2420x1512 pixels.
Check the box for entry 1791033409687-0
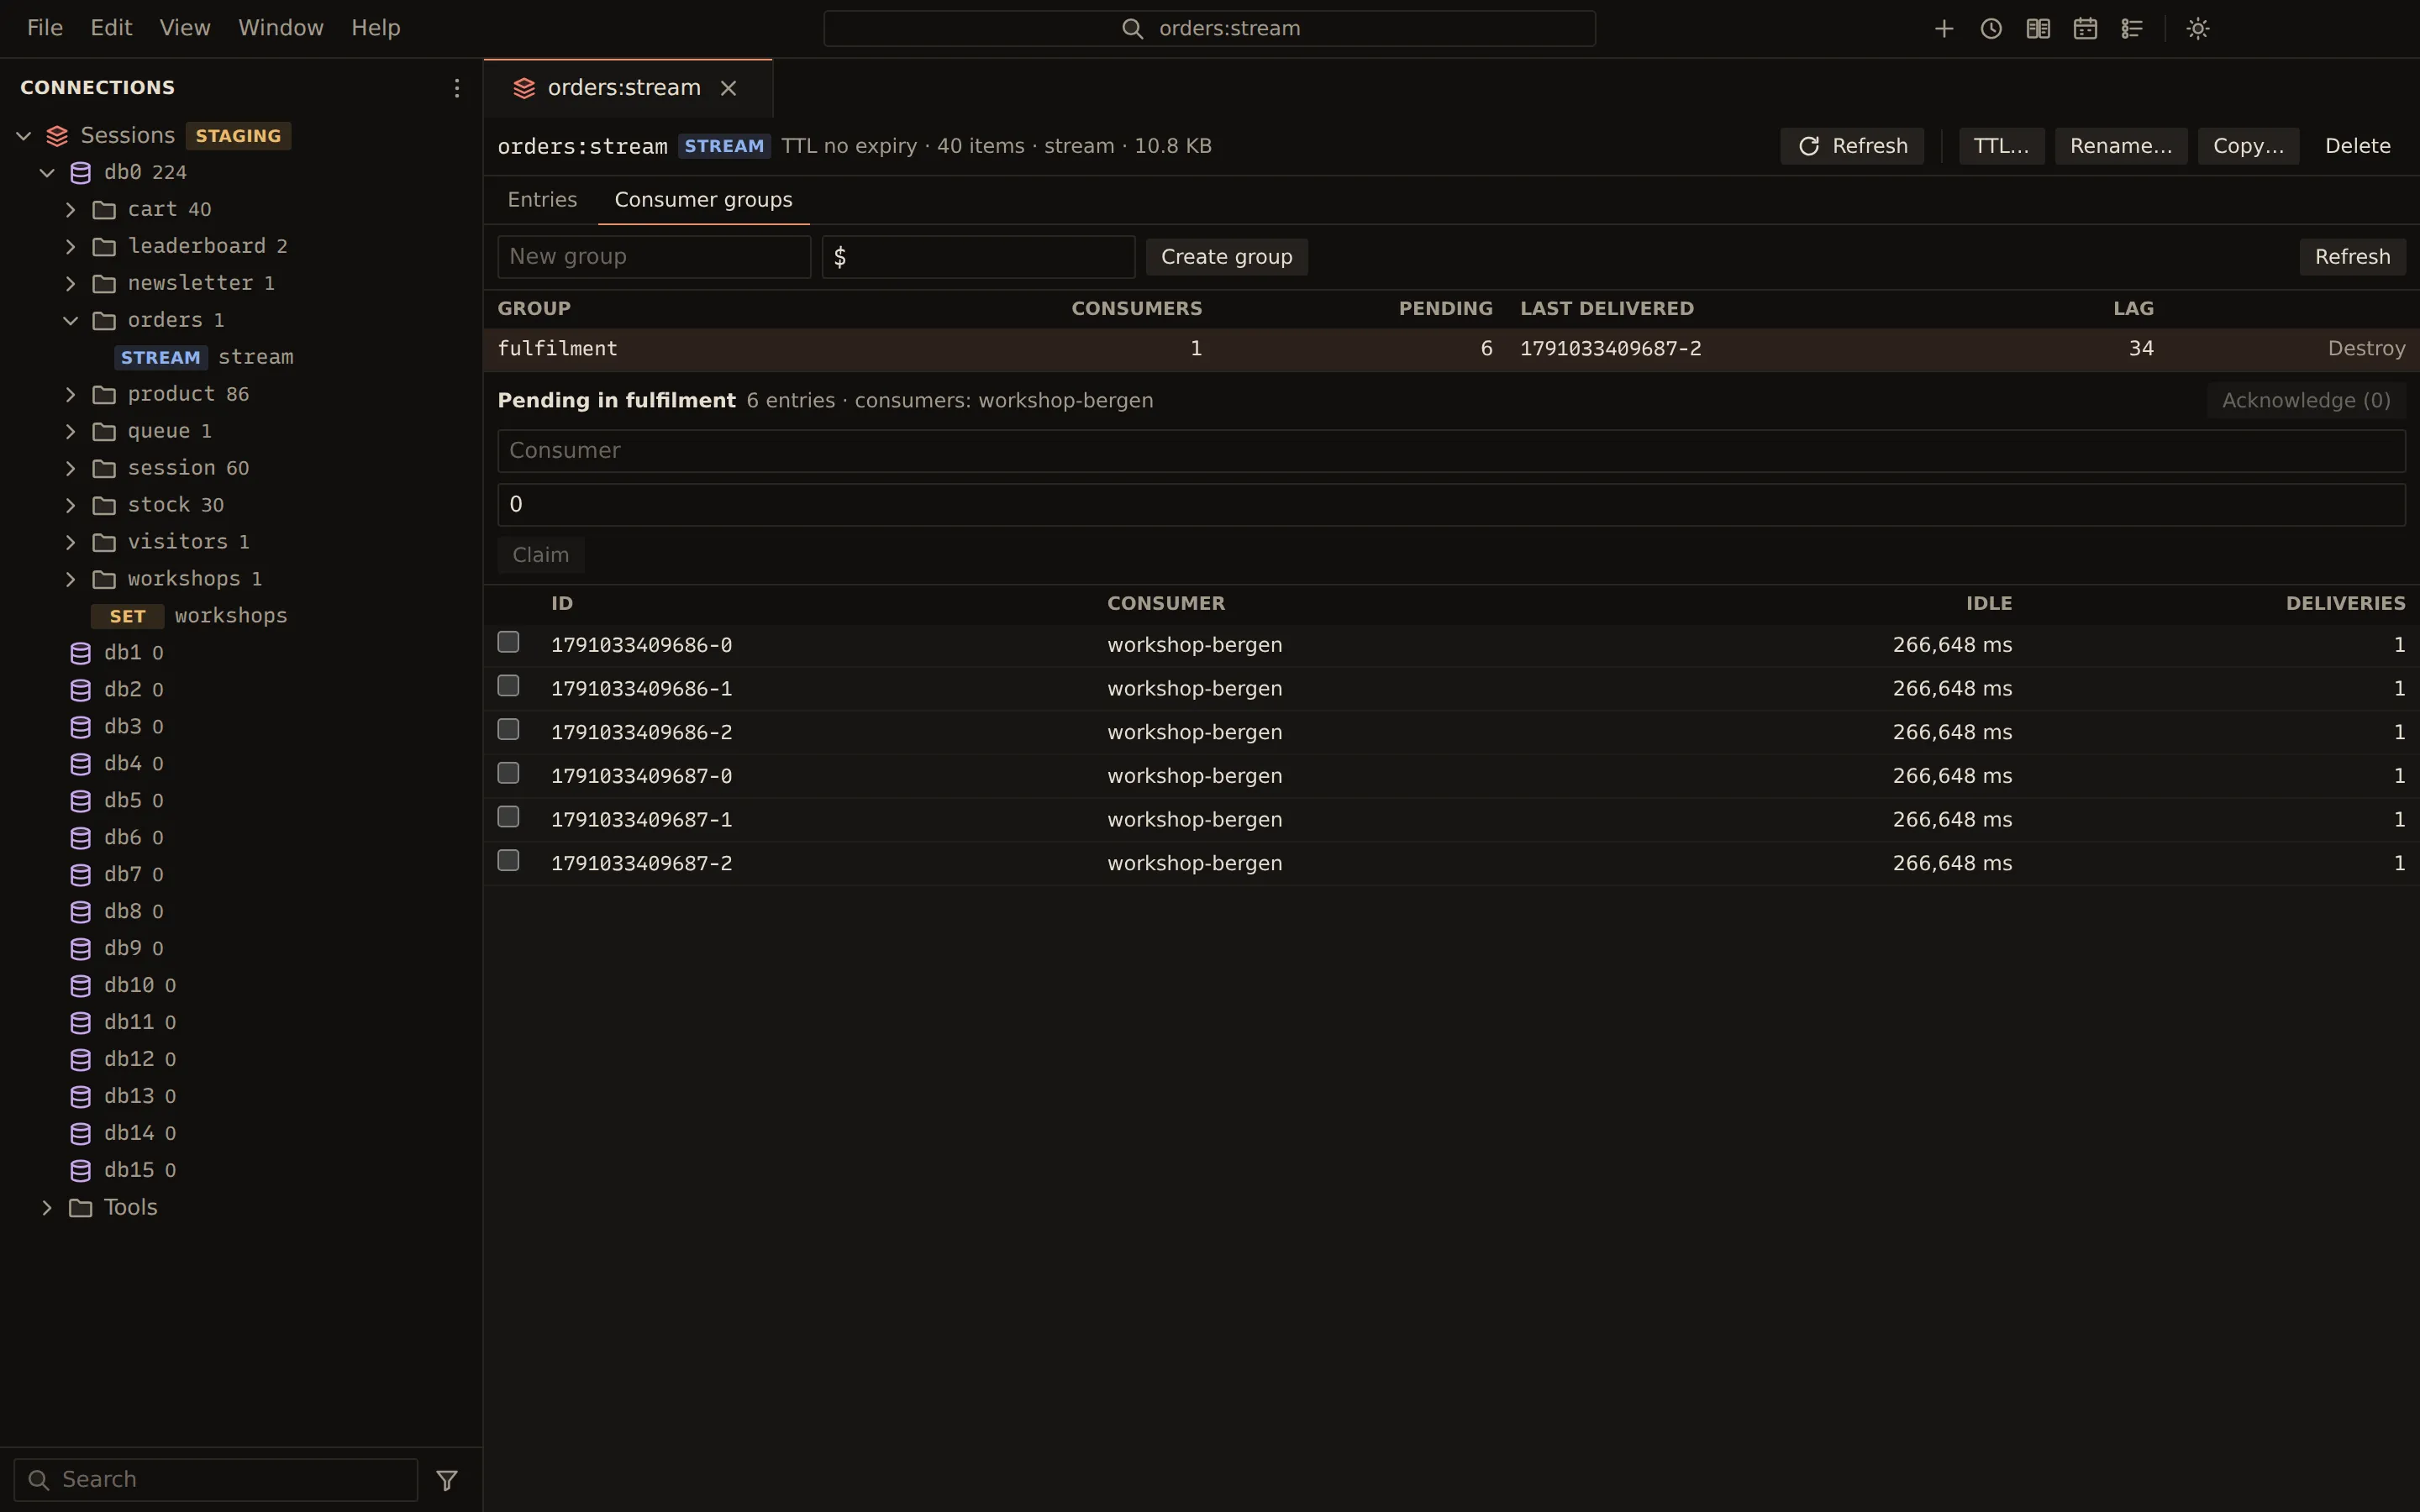coord(508,773)
